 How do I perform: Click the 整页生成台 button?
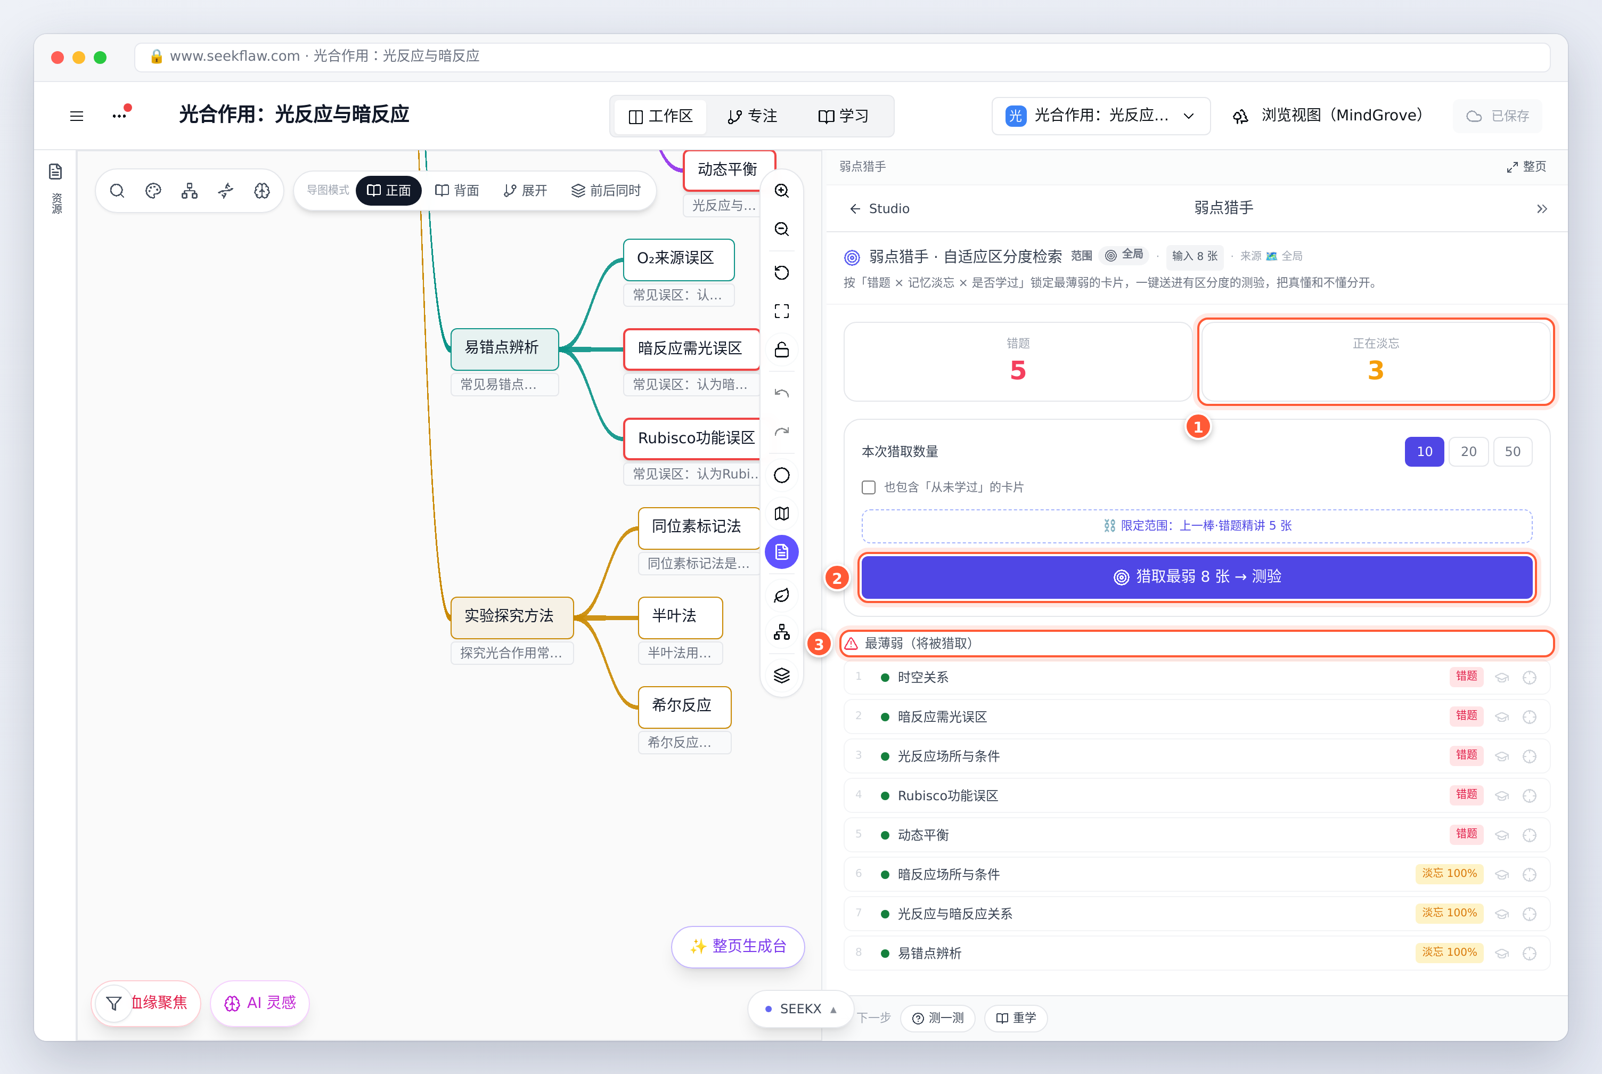[738, 947]
